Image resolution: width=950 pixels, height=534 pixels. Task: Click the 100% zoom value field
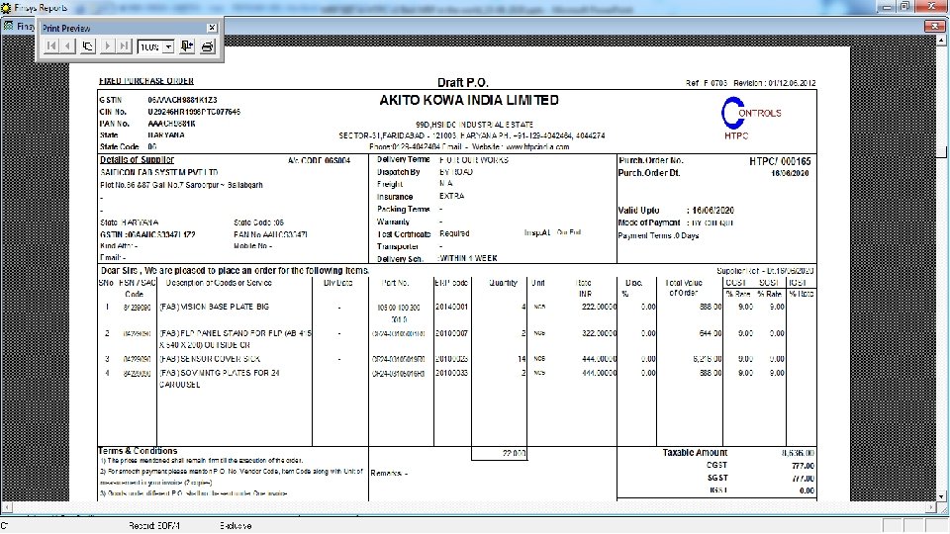150,46
